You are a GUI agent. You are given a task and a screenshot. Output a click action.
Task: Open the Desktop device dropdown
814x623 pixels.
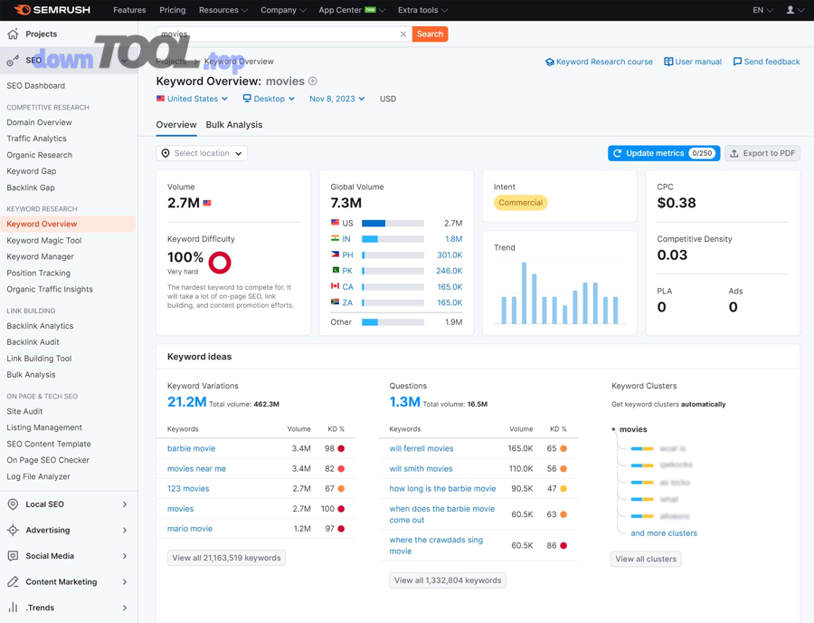pyautogui.click(x=269, y=99)
